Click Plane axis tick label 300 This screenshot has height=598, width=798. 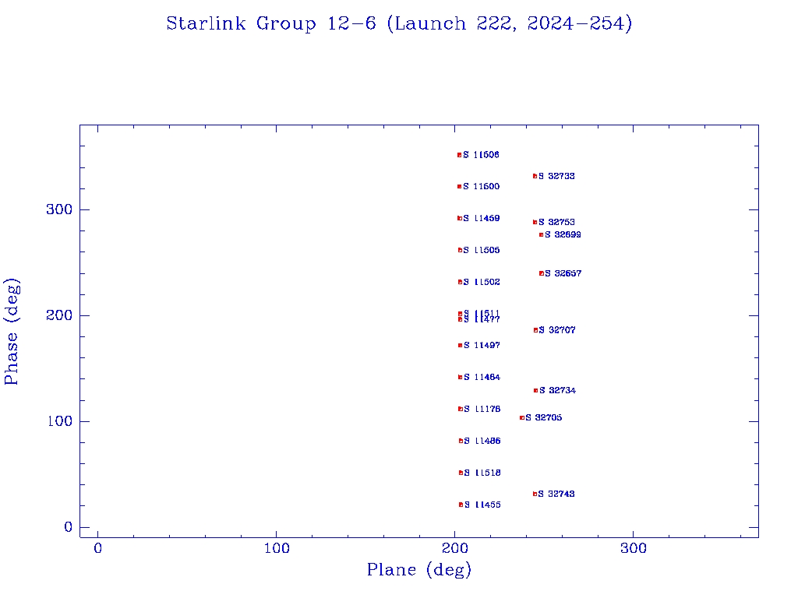click(x=633, y=548)
